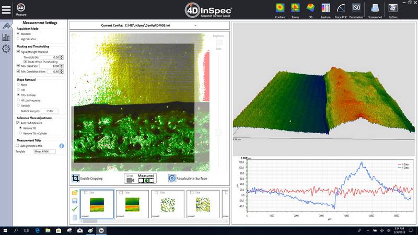Click the 4D Measure icon
The width and height of the screenshot is (418, 235).
(21, 9)
